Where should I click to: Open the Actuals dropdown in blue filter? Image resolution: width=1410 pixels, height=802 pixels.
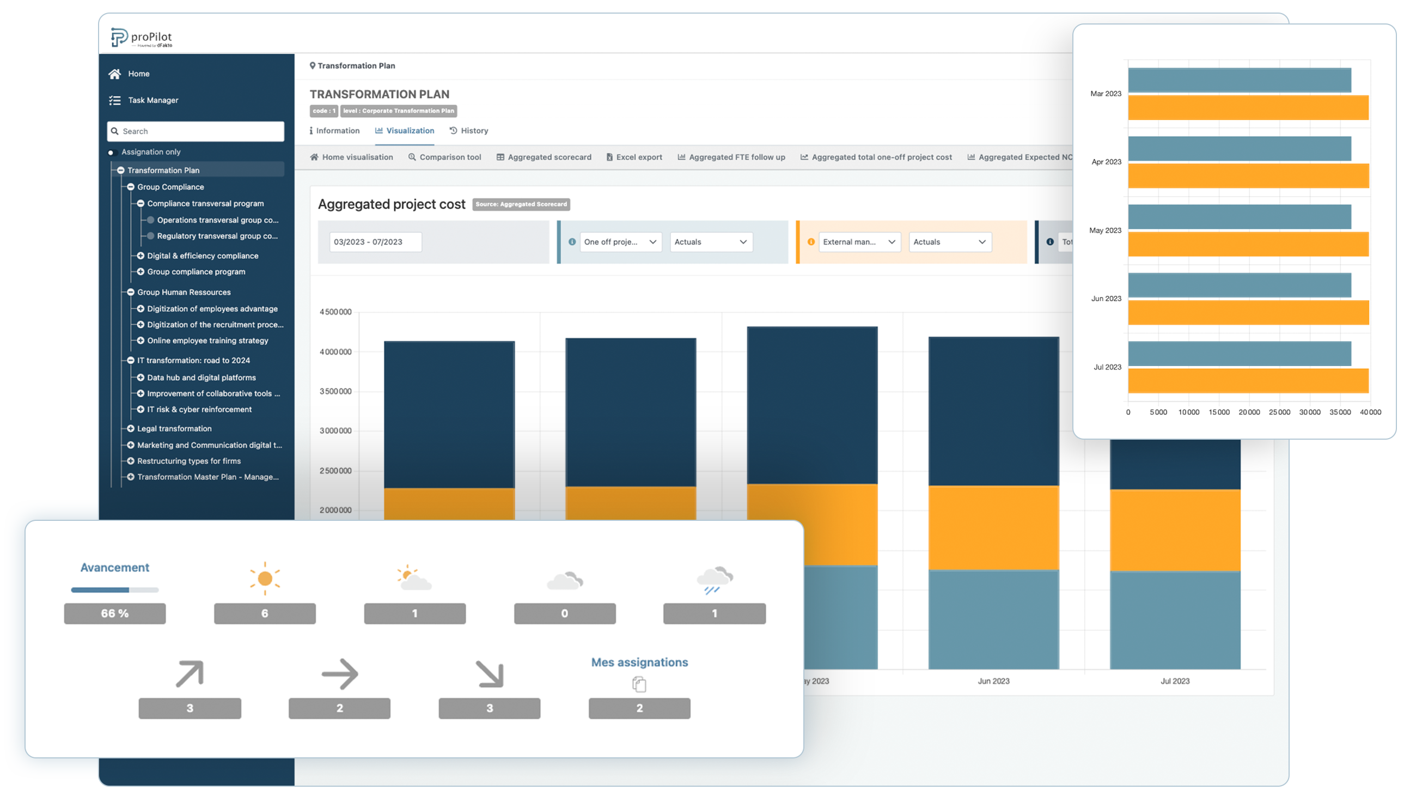[x=711, y=242]
